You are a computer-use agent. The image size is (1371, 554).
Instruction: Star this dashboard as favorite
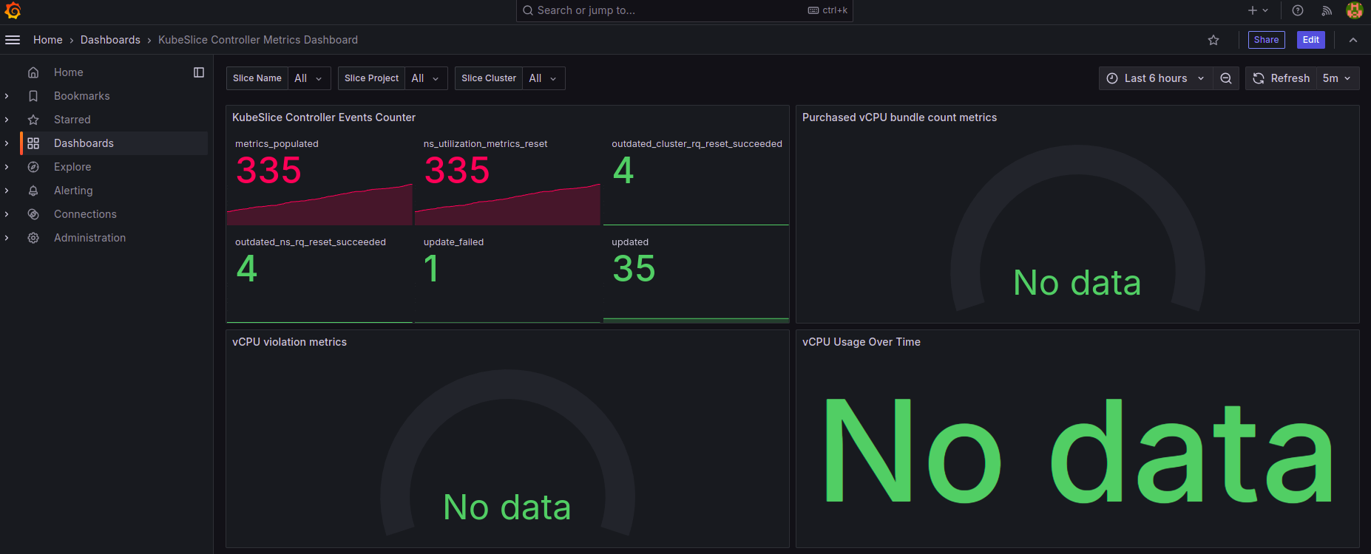coord(1213,40)
